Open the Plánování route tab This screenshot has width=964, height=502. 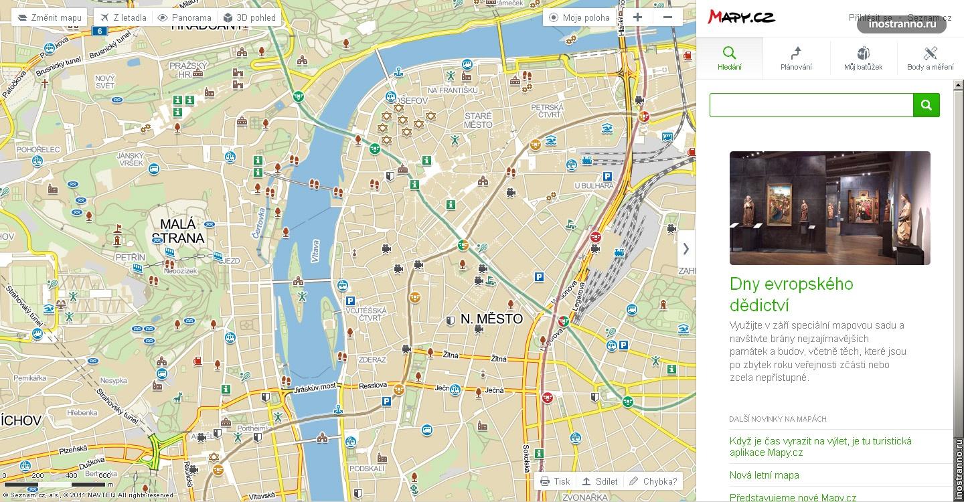796,58
